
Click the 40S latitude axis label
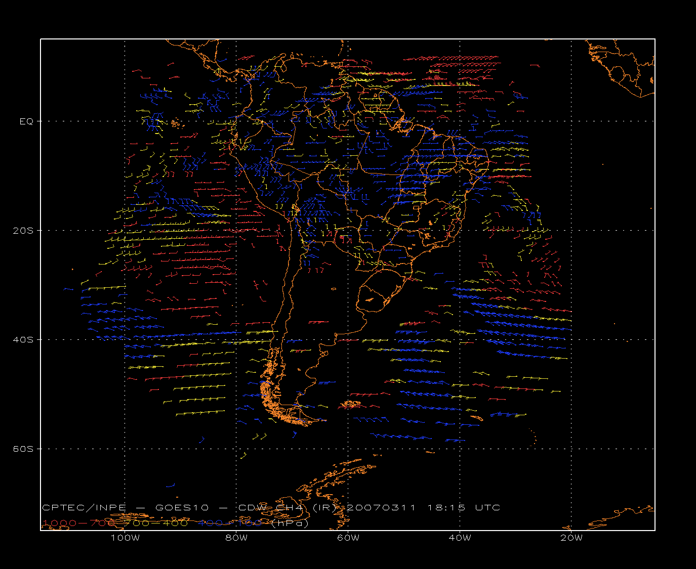pos(23,340)
